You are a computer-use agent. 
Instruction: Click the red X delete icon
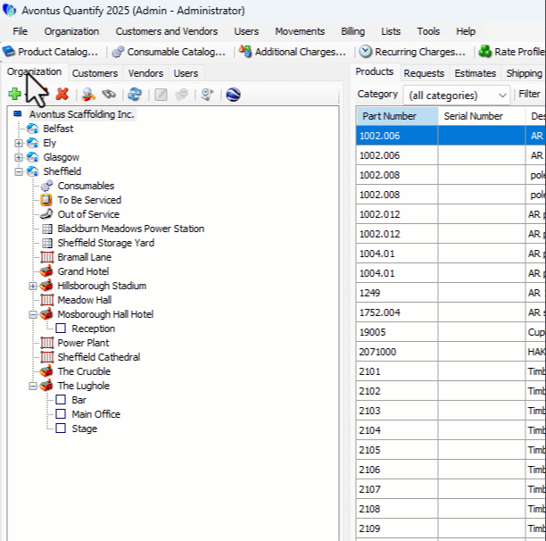62,94
